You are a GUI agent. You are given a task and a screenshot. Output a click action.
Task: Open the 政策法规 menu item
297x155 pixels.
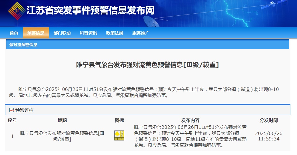(x=115, y=33)
